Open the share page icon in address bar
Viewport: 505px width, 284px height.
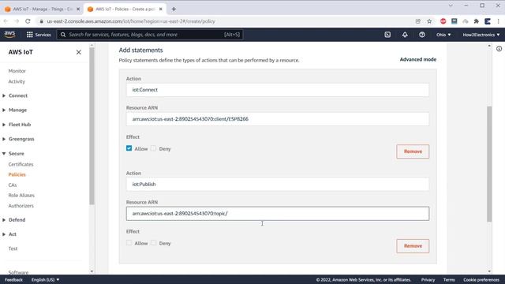(418, 21)
